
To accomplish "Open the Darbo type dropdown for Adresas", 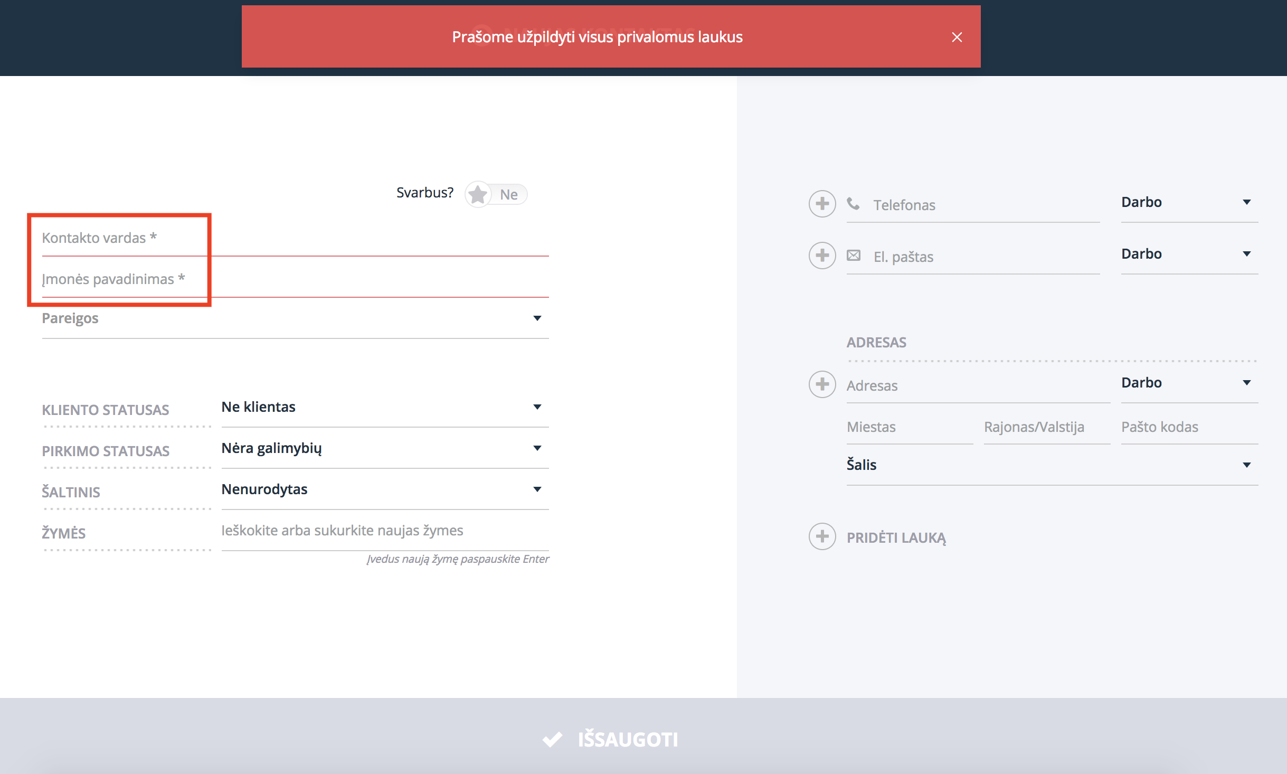I will click(x=1190, y=383).
